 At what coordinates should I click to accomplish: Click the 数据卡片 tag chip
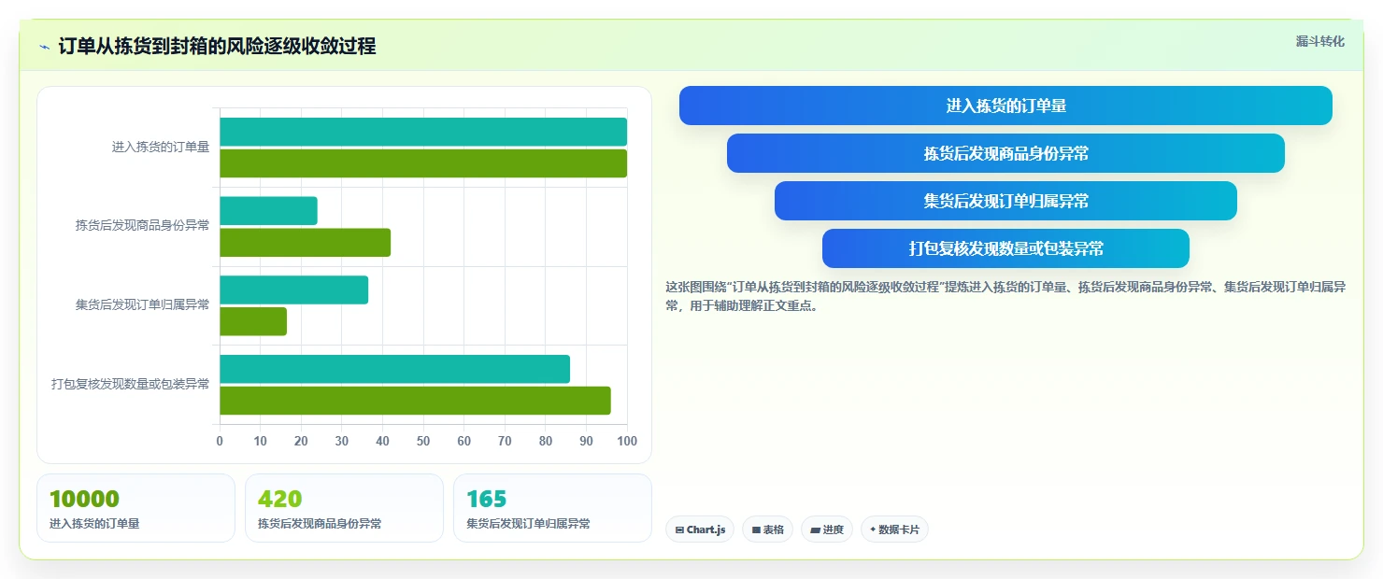pos(894,530)
